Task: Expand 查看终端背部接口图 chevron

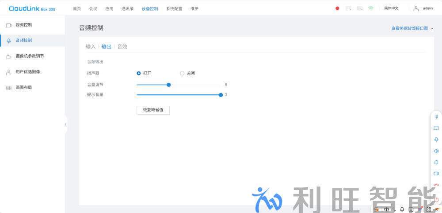Action: 432,29
